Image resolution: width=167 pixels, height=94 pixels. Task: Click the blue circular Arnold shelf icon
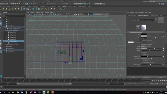[x=33, y=9]
